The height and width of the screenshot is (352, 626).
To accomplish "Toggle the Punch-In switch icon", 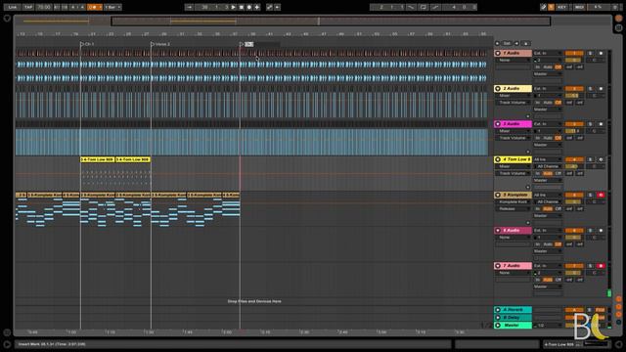I will pyautogui.click(x=412, y=7).
